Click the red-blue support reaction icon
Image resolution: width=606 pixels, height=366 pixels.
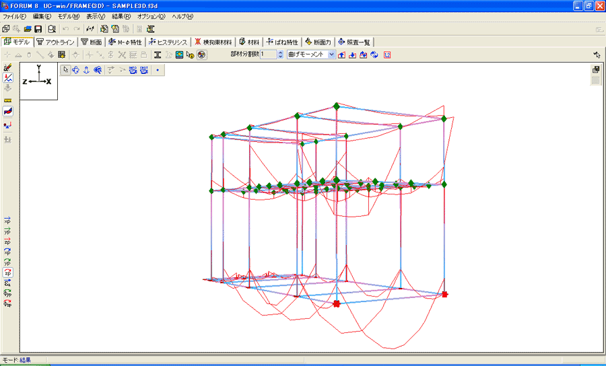click(7, 125)
